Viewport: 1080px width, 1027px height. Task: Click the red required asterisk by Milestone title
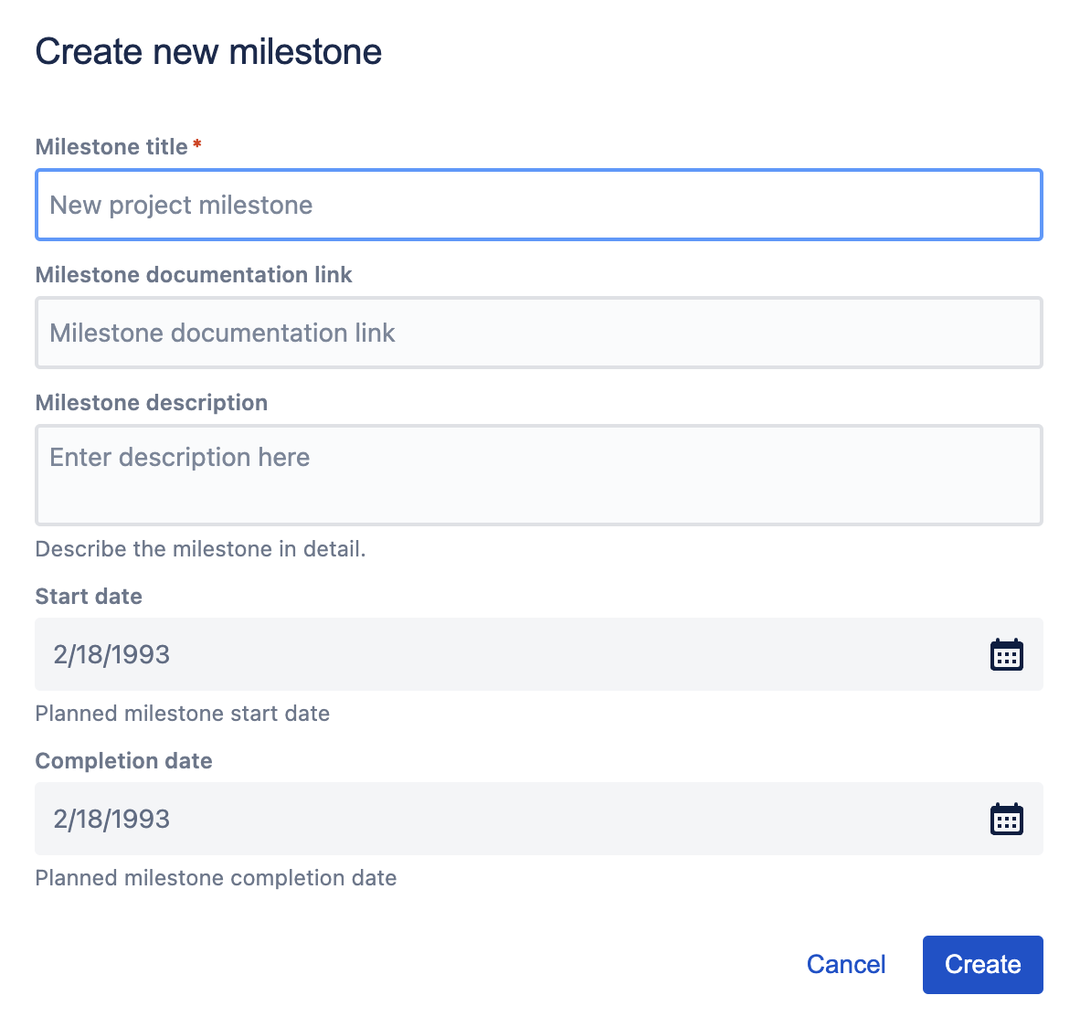point(197,144)
